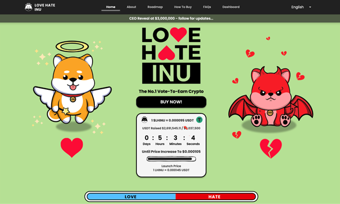Click the green Tether USDT icon

click(x=199, y=120)
